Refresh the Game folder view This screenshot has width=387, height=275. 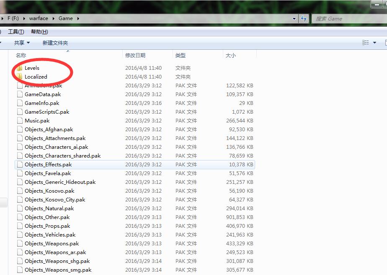(304, 18)
